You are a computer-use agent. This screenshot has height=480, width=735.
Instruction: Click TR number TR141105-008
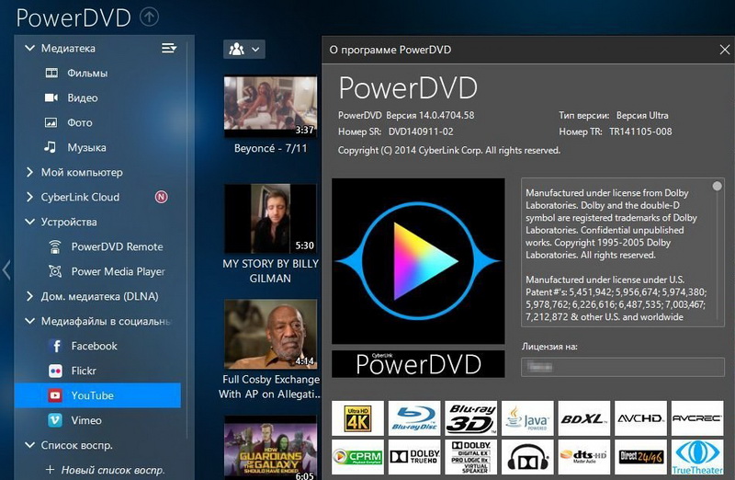[640, 131]
